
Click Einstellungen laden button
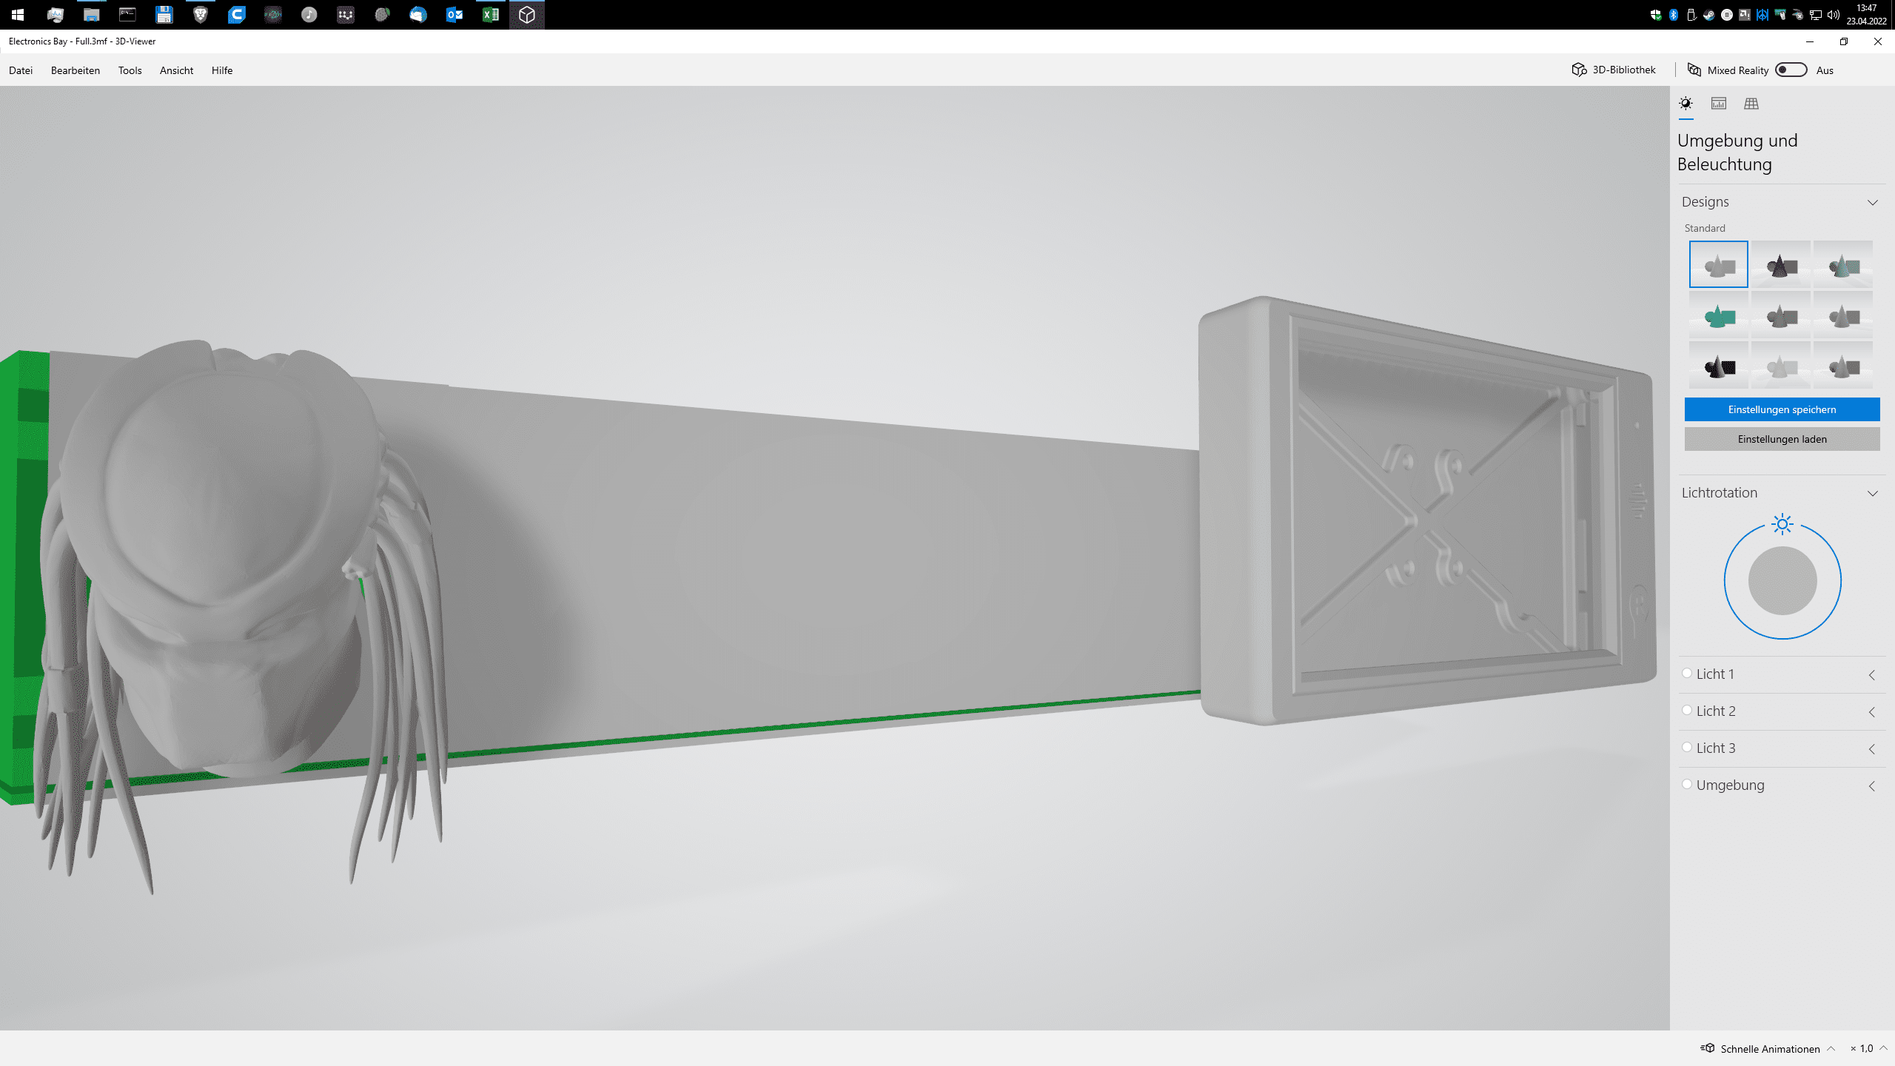pyautogui.click(x=1782, y=439)
